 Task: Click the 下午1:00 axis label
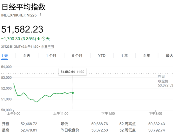[108, 114]
